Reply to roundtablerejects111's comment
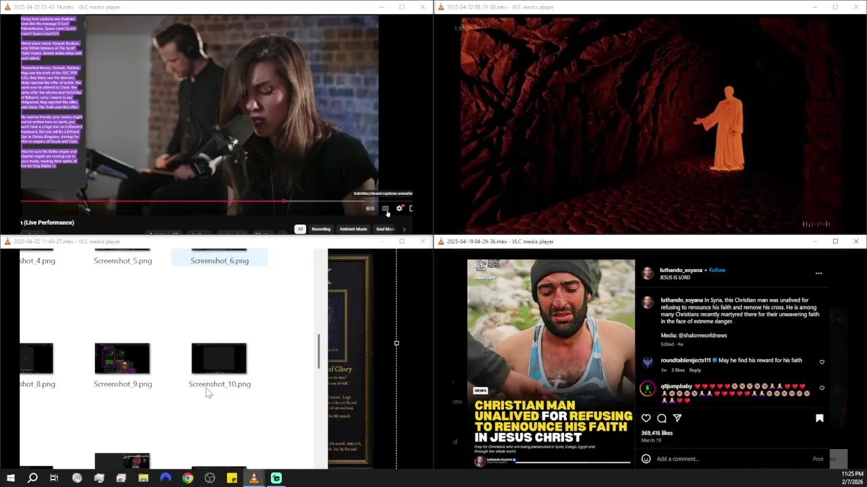867x487 pixels. 695,370
